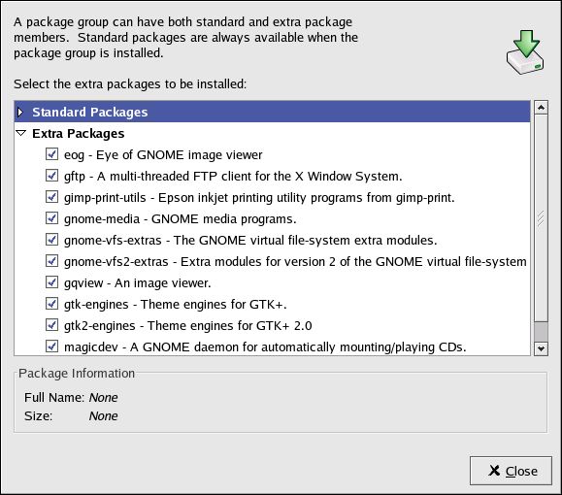This screenshot has height=495, width=562.
Task: Toggle gimp-print-utils package checkbox
Action: [52, 197]
